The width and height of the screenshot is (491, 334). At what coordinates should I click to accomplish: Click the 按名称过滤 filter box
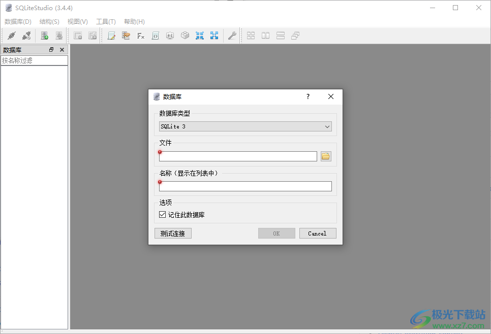(x=34, y=60)
